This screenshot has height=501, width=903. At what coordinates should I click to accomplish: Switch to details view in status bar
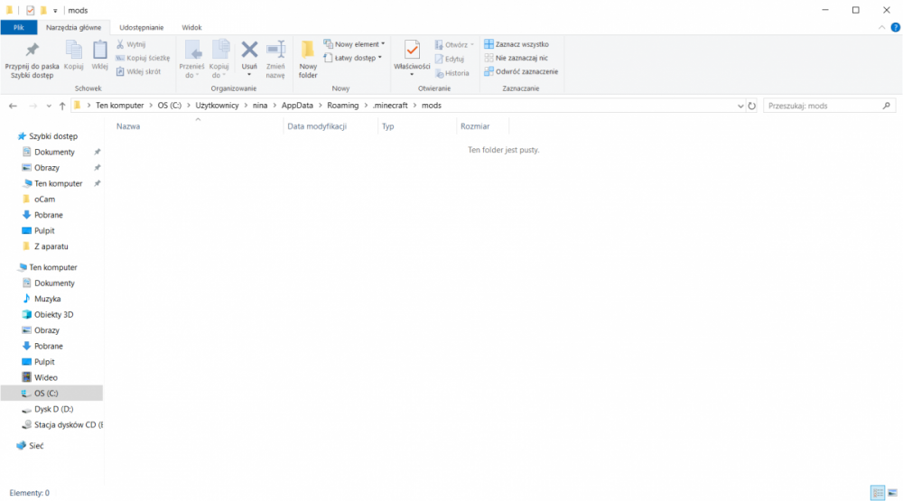point(877,493)
